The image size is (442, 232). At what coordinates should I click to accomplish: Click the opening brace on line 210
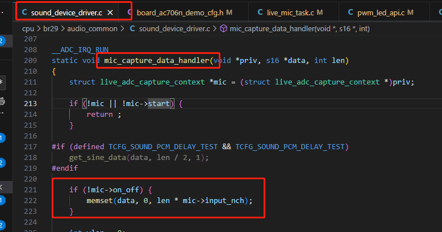[x=54, y=72]
